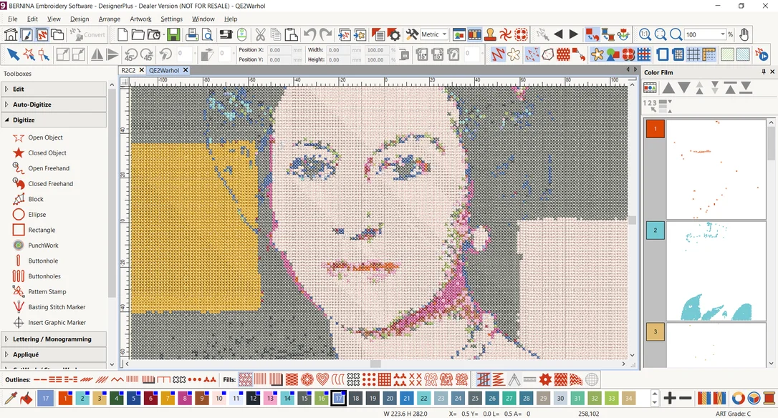Open the zoom percentage dropdown
Image resolution: width=778 pixels, height=418 pixels.
click(723, 34)
